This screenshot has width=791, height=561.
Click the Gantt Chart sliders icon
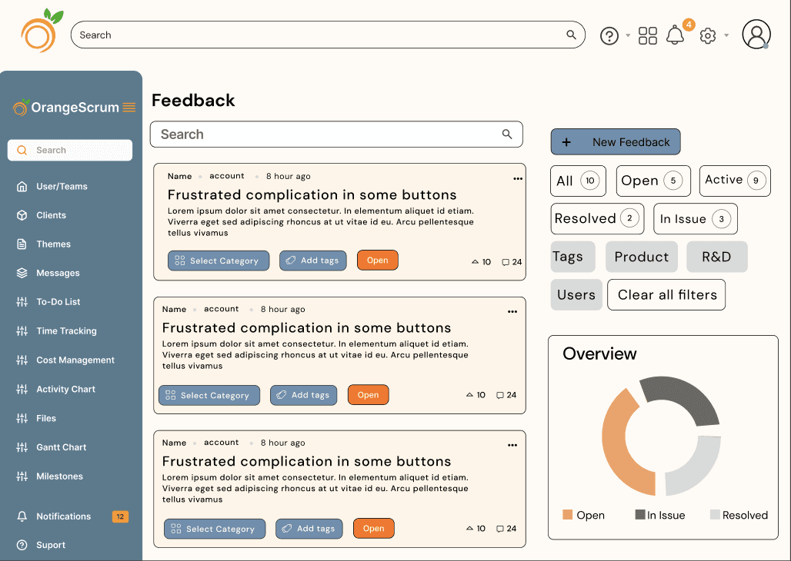[x=22, y=447]
